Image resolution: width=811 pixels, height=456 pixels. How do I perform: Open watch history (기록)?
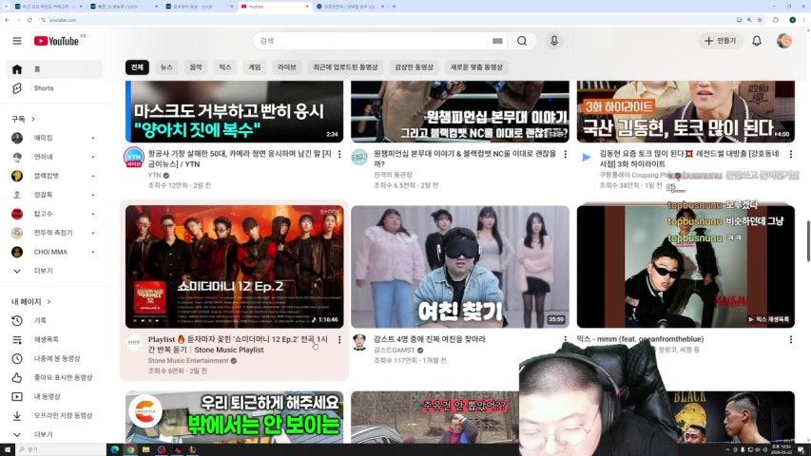[54, 320]
